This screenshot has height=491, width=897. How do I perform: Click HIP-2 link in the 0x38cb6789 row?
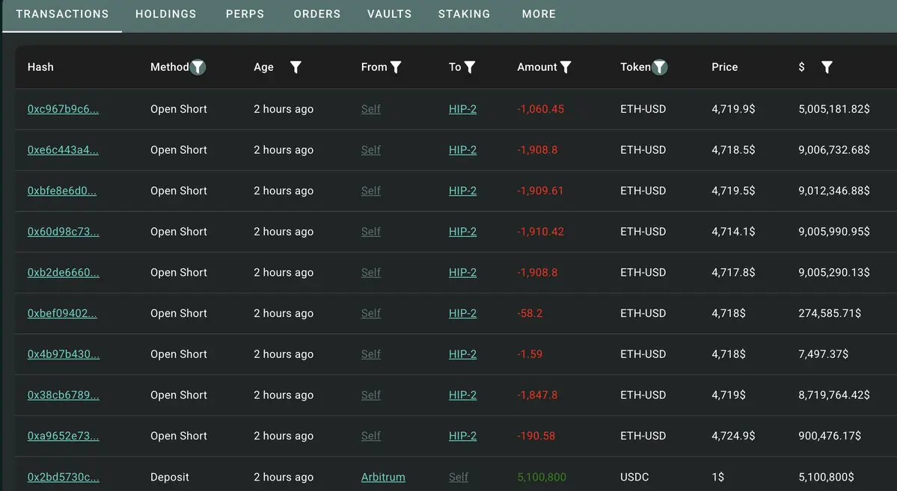(462, 395)
